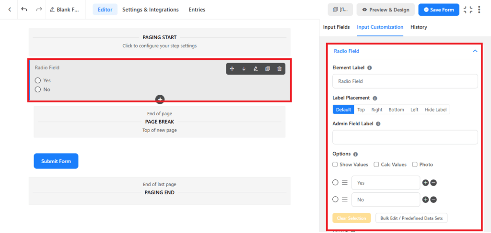Image resolution: width=491 pixels, height=233 pixels.
Task: Choose Hide Label placement option
Action: (x=435, y=110)
